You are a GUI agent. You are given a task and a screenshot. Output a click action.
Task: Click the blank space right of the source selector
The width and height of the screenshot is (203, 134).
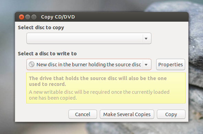coord(170,38)
